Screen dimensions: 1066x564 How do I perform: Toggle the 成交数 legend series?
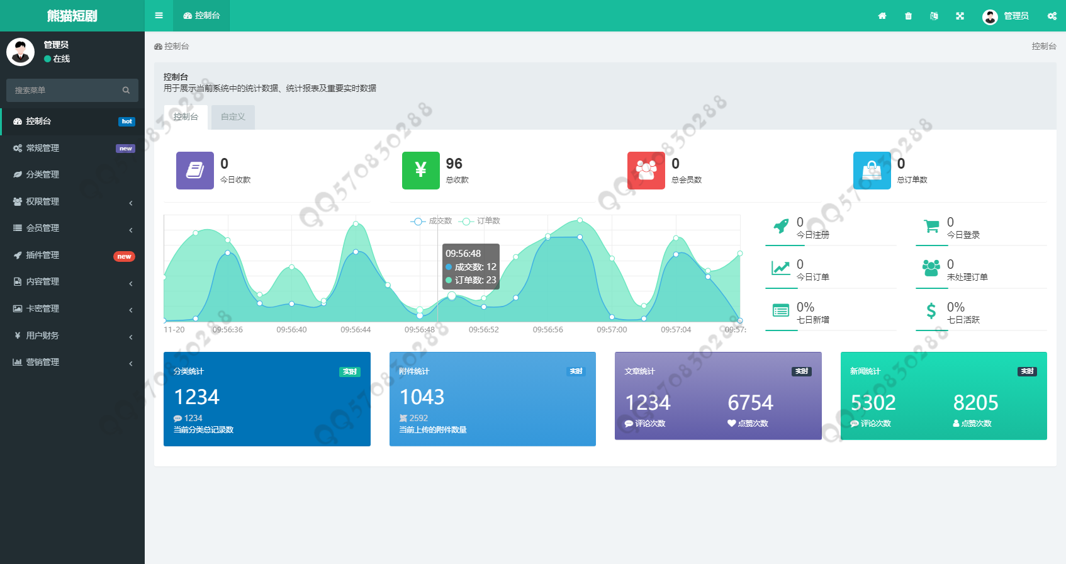pyautogui.click(x=432, y=221)
